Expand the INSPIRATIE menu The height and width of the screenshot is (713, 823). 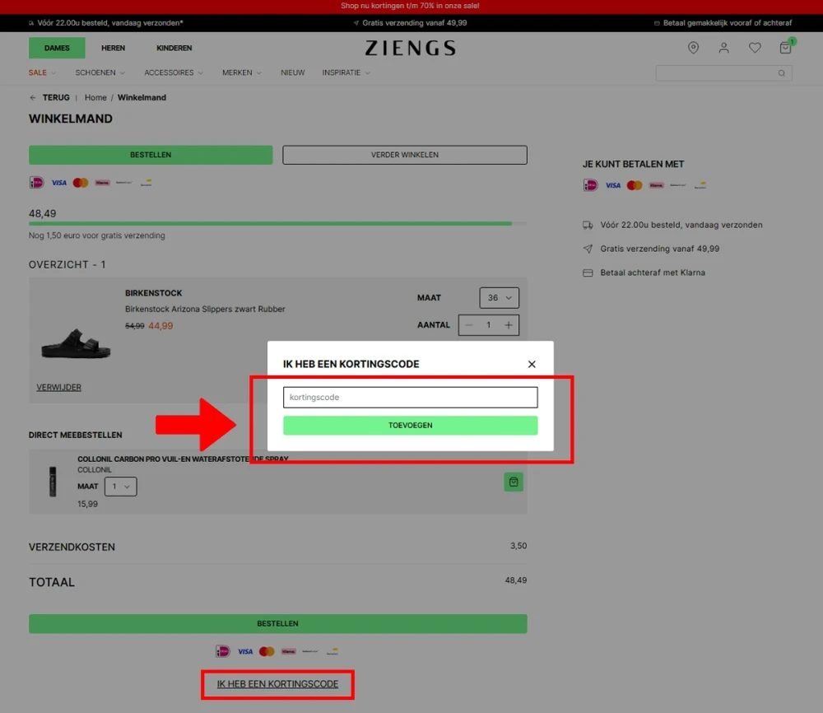coord(346,72)
